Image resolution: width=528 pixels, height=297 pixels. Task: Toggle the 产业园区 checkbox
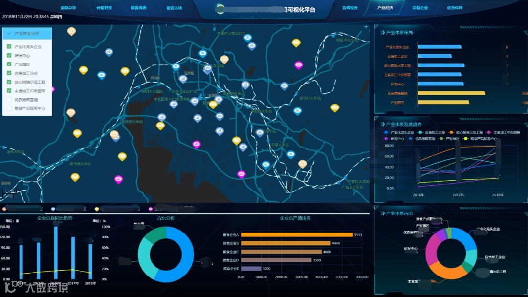coord(9,64)
